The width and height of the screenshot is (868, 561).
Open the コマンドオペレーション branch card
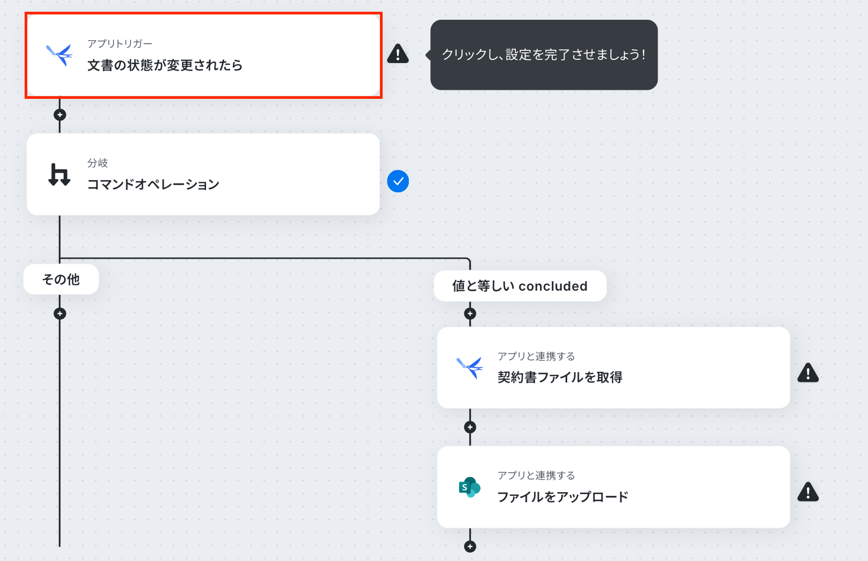203,174
